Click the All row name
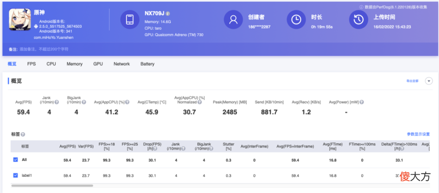Screen dimensions: 439x193 24,160
